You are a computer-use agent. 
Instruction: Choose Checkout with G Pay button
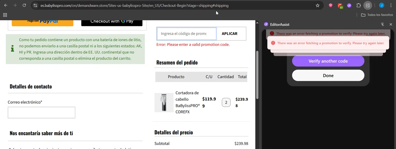[x=112, y=23]
